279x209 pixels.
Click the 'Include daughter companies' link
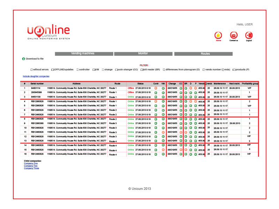[x=36, y=76]
